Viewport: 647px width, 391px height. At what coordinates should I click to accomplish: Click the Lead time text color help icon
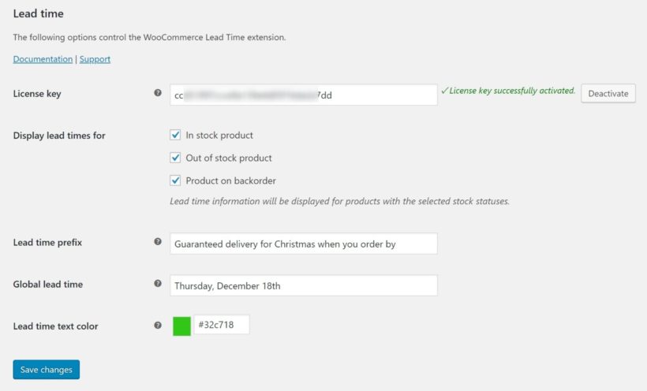[x=158, y=325]
